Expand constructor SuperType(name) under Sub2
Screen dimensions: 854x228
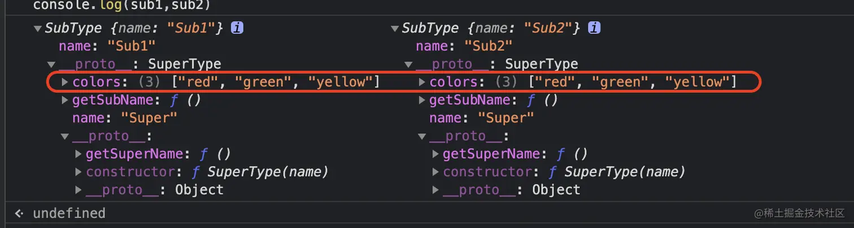(435, 172)
